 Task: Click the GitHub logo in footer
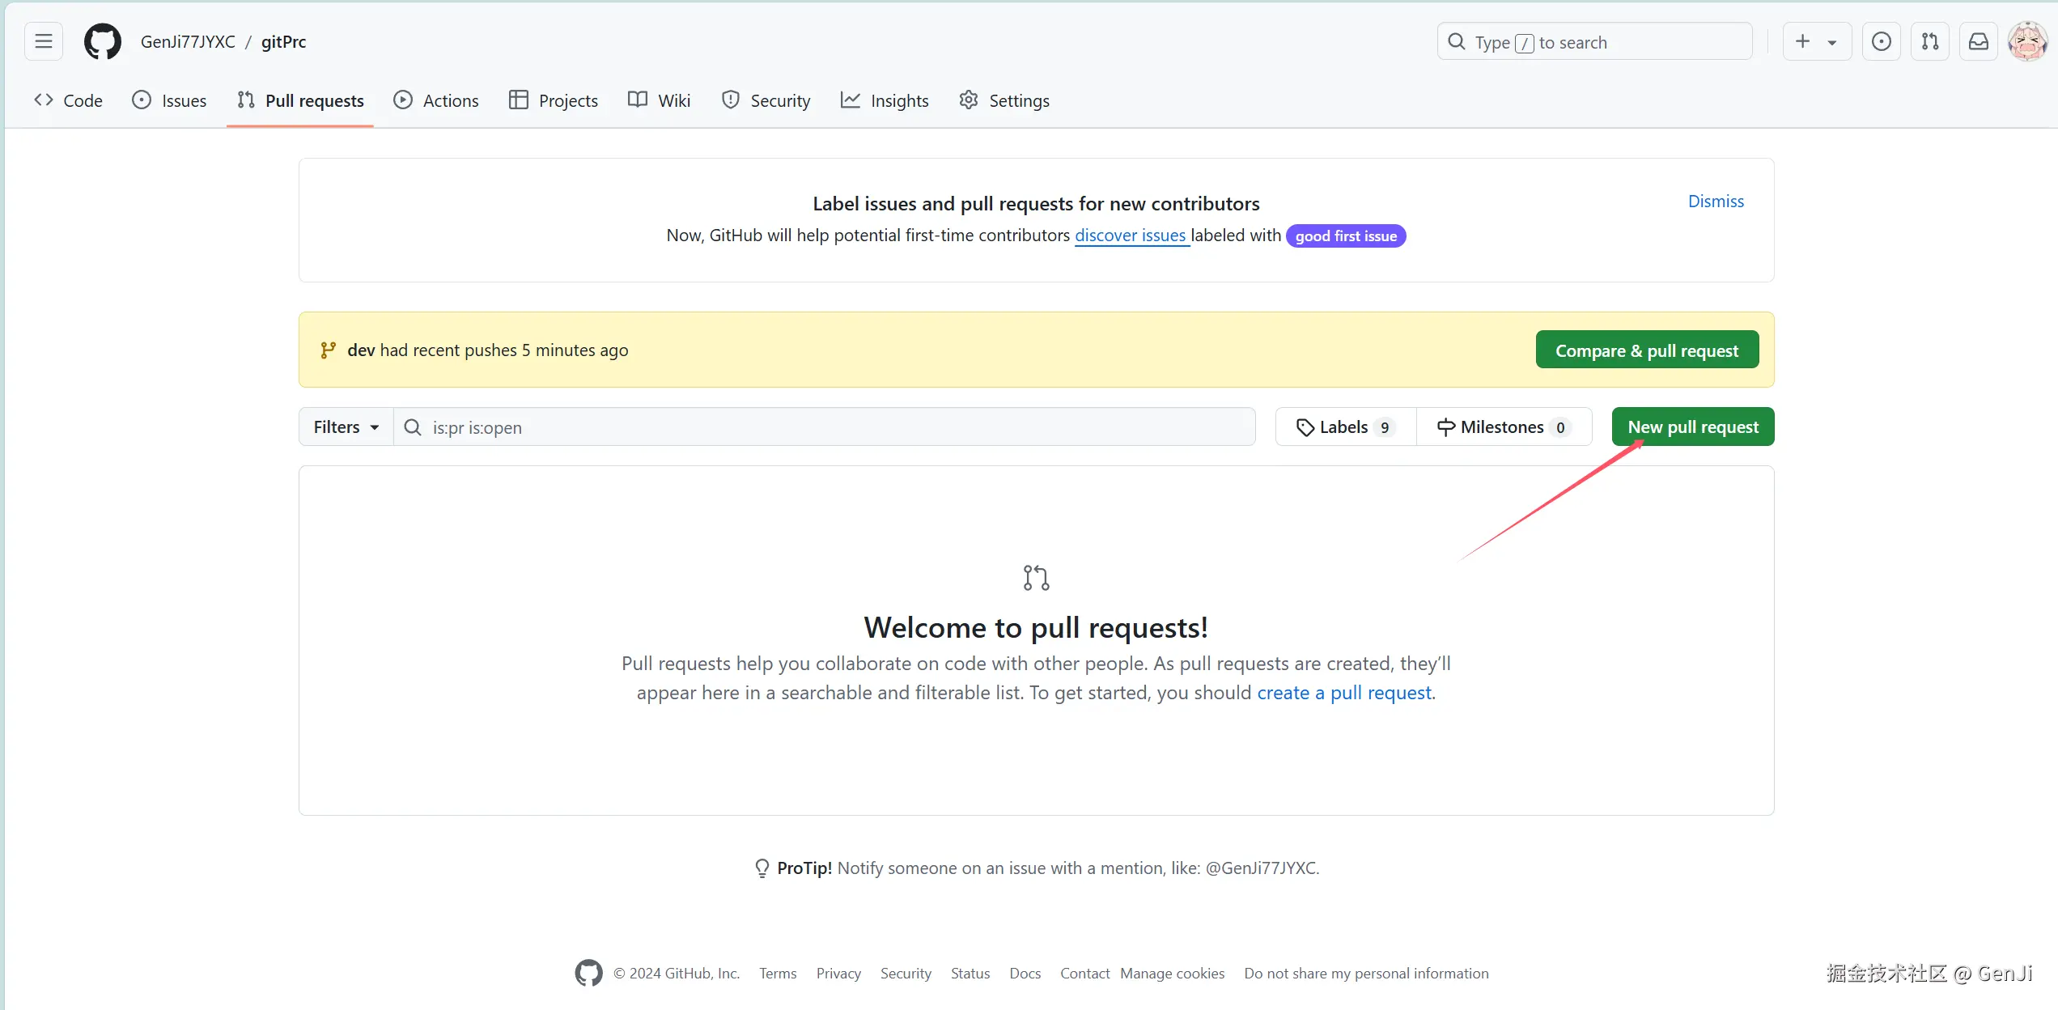click(x=588, y=973)
